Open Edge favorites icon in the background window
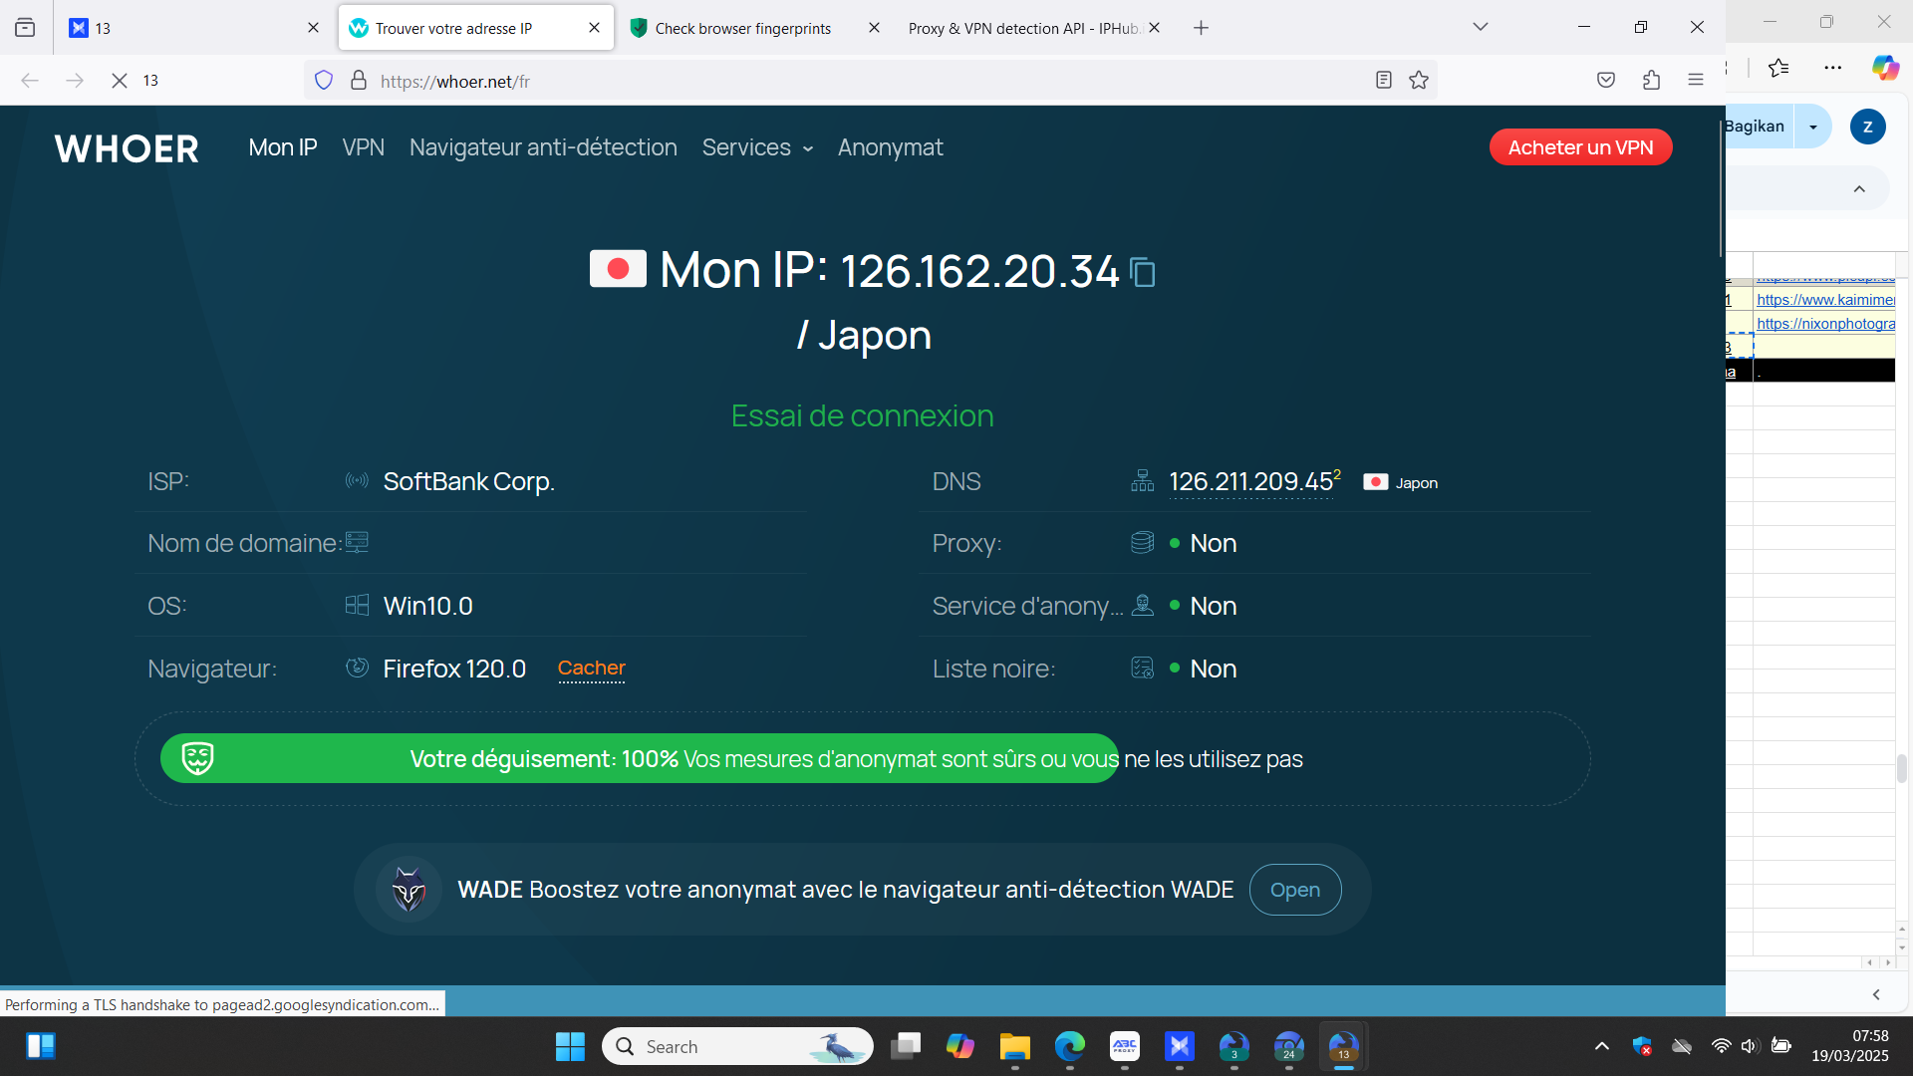The image size is (1913, 1076). pos(1778,68)
